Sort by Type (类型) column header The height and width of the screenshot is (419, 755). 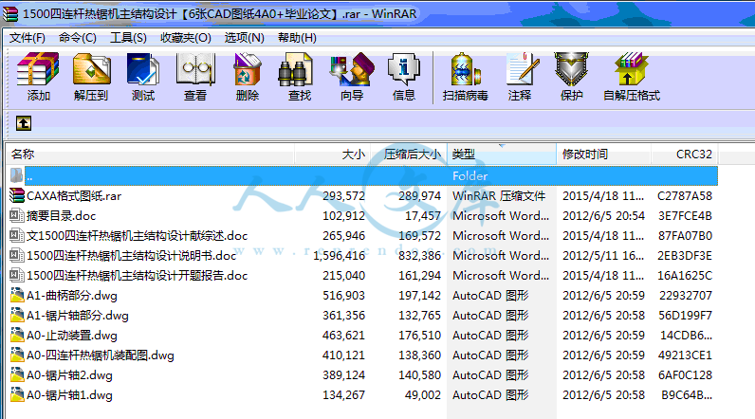(x=502, y=155)
